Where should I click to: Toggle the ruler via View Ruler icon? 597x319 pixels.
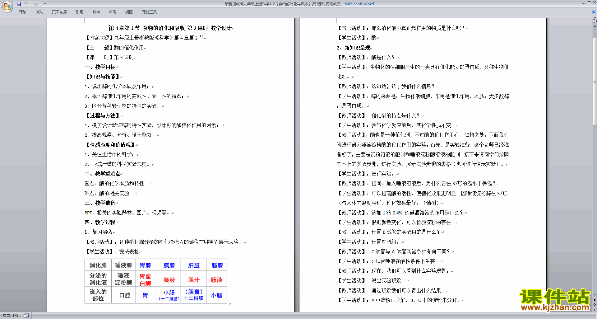coord(595,21)
